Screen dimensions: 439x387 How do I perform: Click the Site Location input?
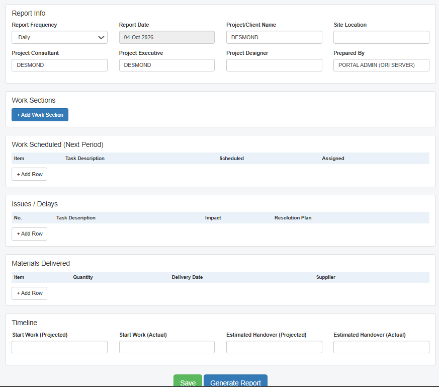[381, 37]
